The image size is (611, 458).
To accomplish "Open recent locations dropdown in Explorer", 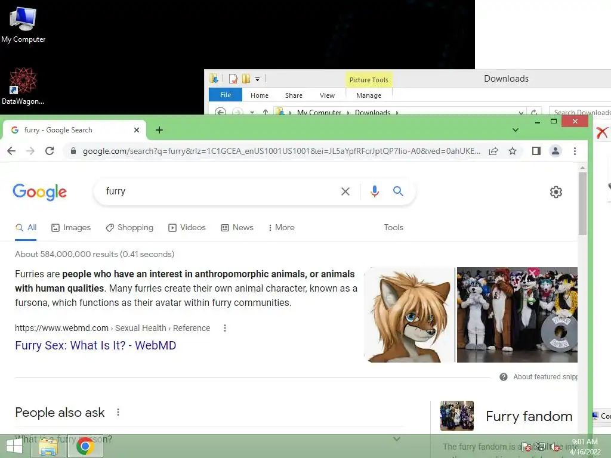I will [x=252, y=112].
